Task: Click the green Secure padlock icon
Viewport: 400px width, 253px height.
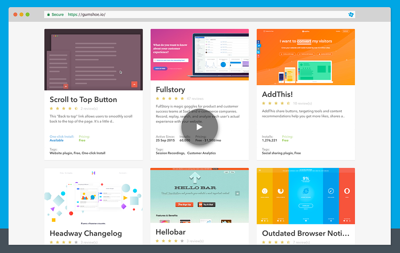Action: 49,14
